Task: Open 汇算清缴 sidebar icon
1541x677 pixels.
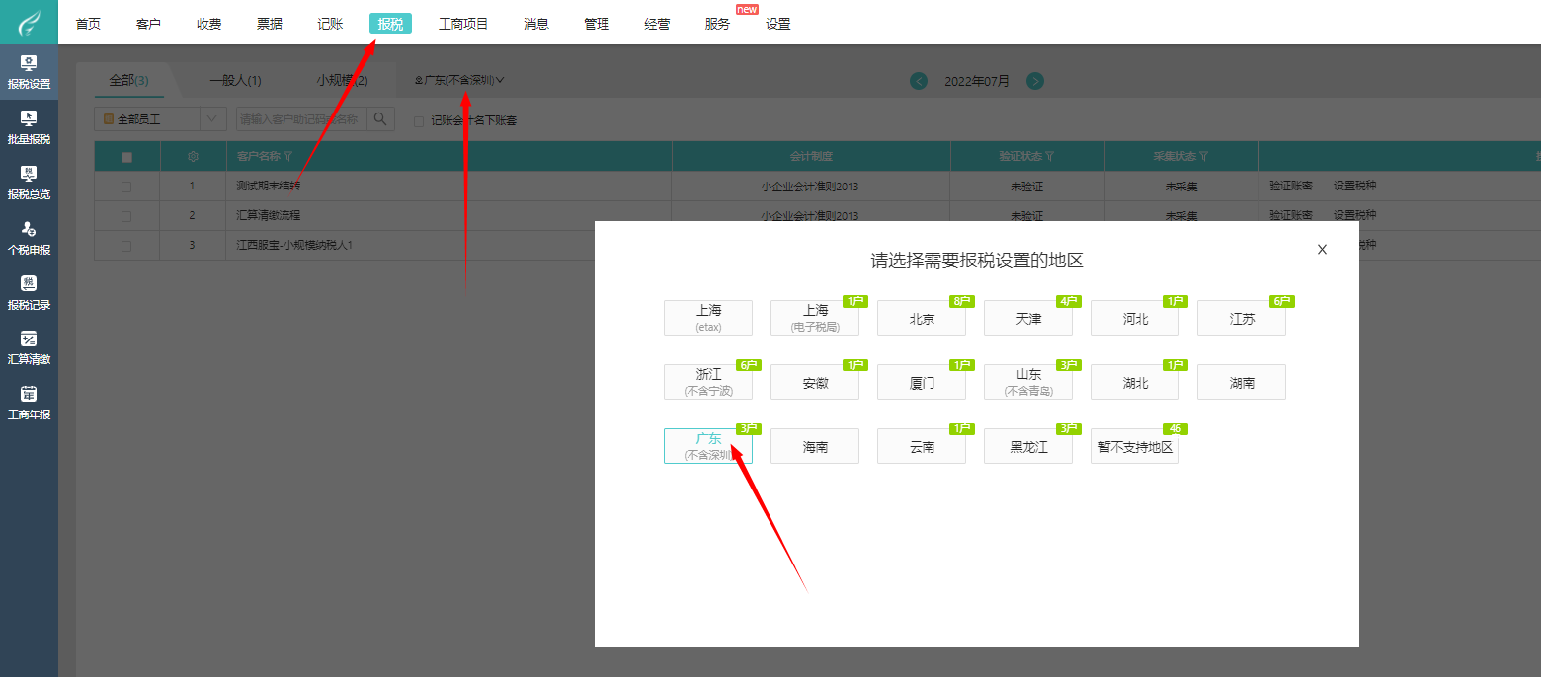Action: point(29,347)
